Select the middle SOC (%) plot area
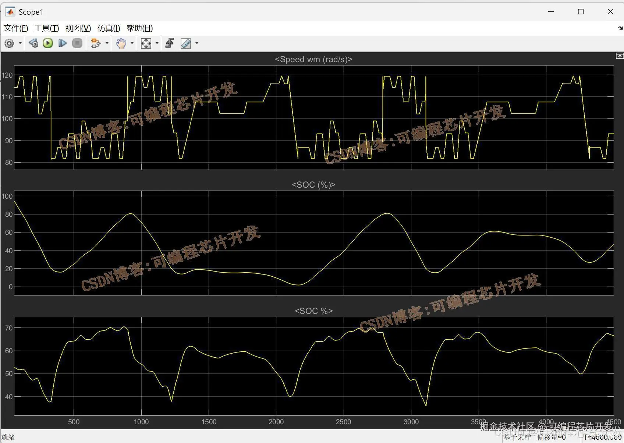This screenshot has height=443, width=624. click(x=314, y=243)
